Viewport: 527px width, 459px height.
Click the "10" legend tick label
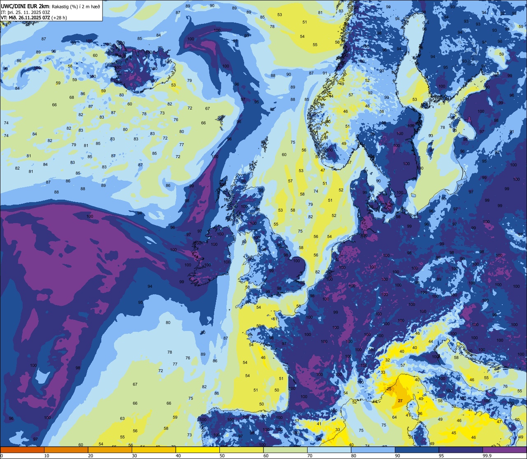tap(47, 456)
